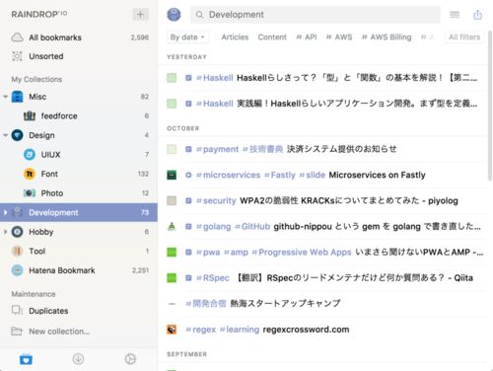Click the Hatena Bookmark collection icon
This screenshot has height=371, width=493.
pyautogui.click(x=17, y=270)
